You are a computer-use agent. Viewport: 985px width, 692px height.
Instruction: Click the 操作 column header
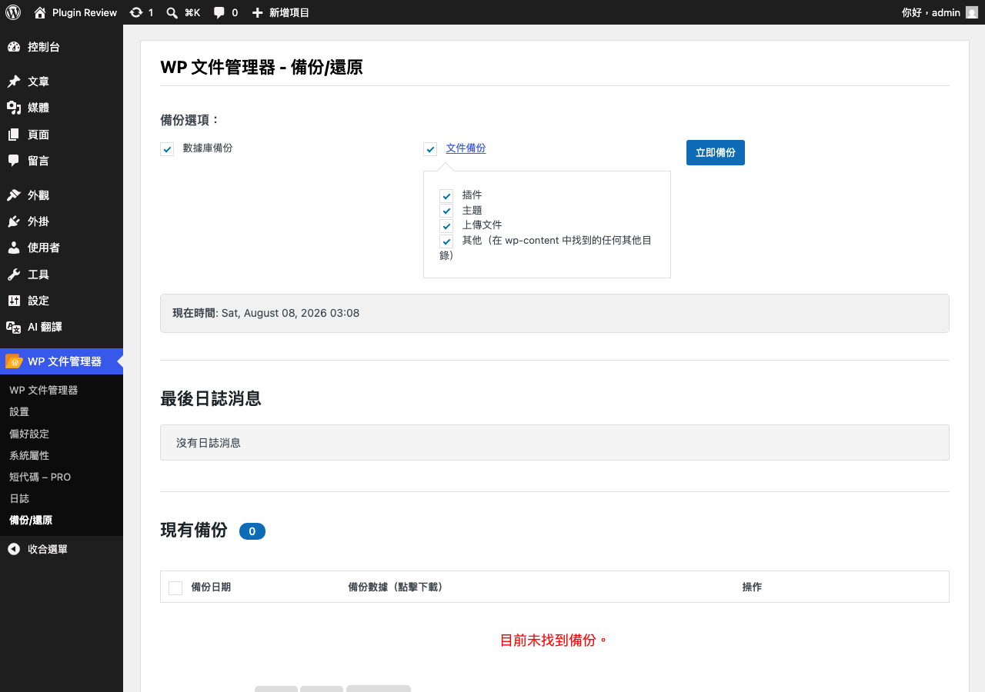click(752, 587)
